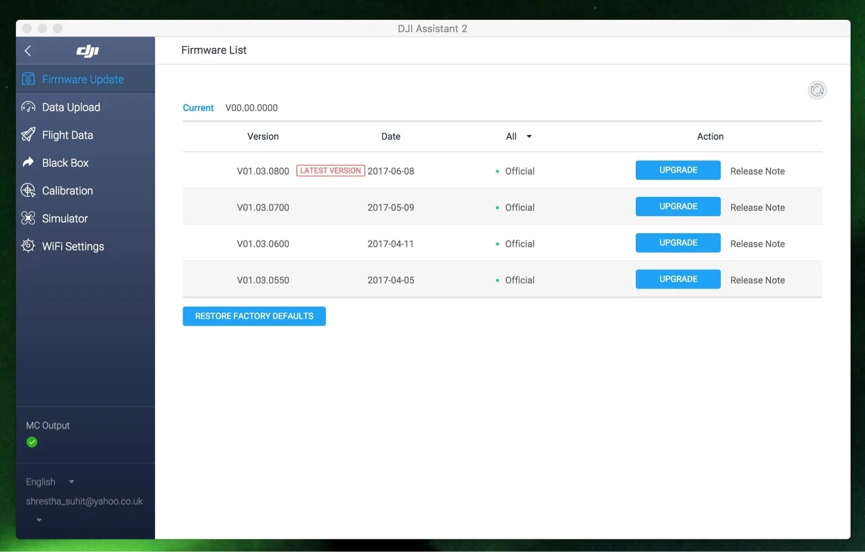Click the version cell V01.03.0550

(x=263, y=280)
